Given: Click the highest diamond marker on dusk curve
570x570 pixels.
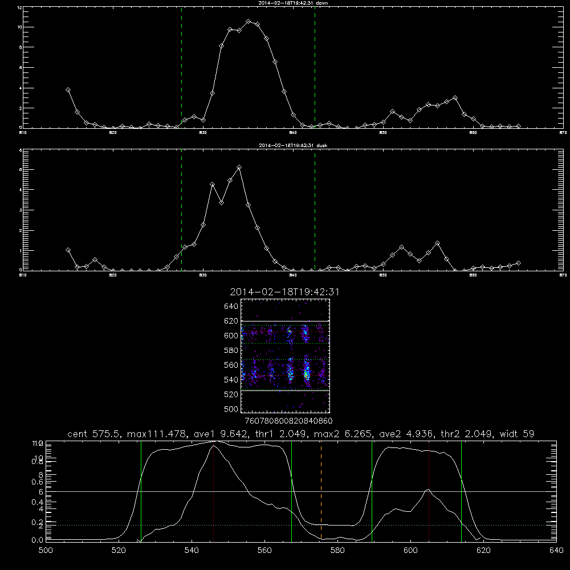Looking at the screenshot, I should [x=239, y=168].
